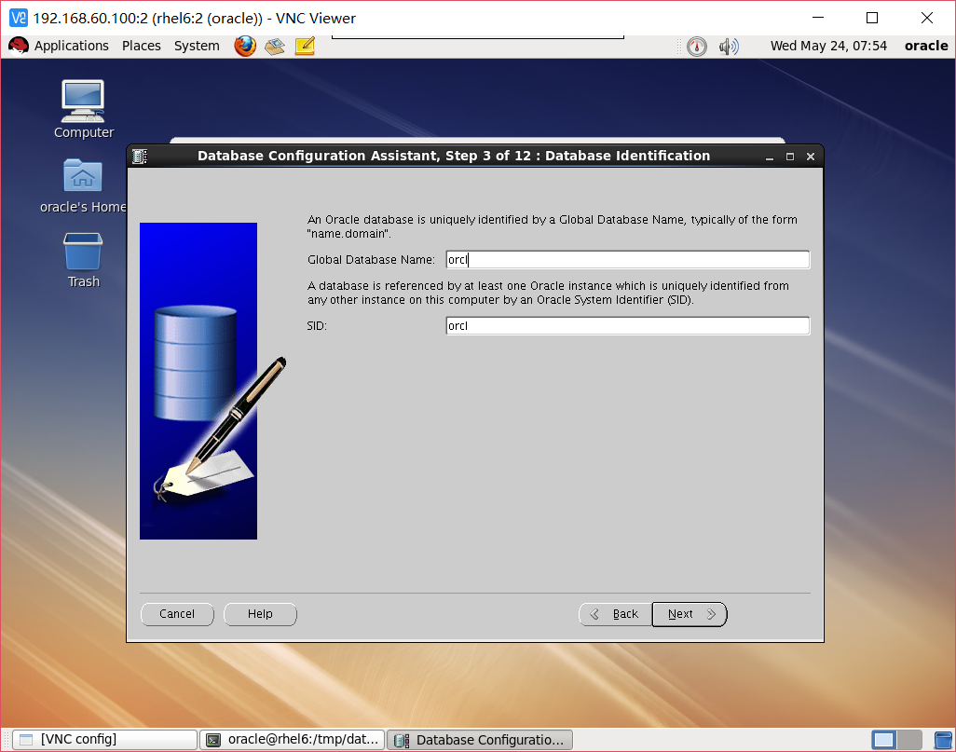Cancel the Database Configuration Assistant
Viewport: 956px width, 752px height.
pyautogui.click(x=177, y=614)
